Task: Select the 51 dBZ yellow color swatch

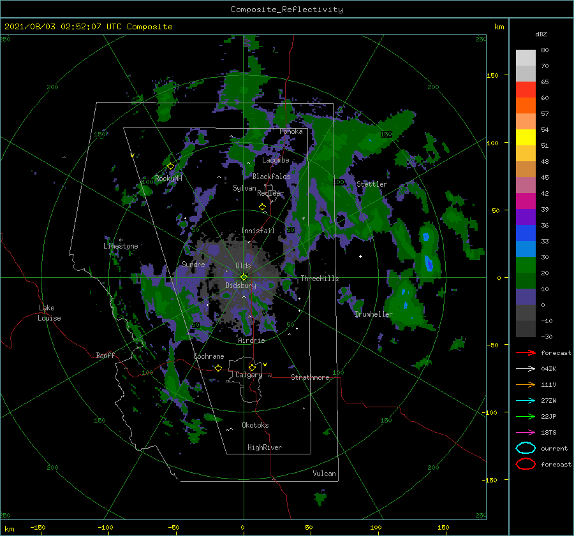Action: click(x=526, y=138)
